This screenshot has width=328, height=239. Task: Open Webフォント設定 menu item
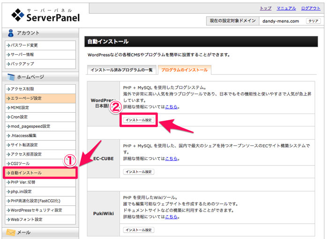(40, 219)
